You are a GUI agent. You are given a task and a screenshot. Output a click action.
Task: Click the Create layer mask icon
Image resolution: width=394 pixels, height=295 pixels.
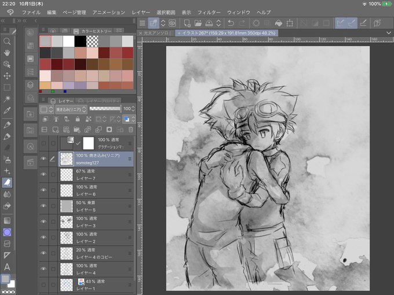tap(110, 130)
